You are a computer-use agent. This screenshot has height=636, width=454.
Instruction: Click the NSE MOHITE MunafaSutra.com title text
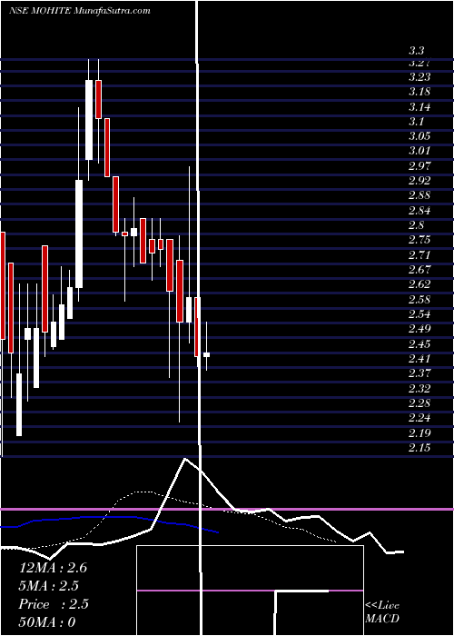tap(80, 11)
